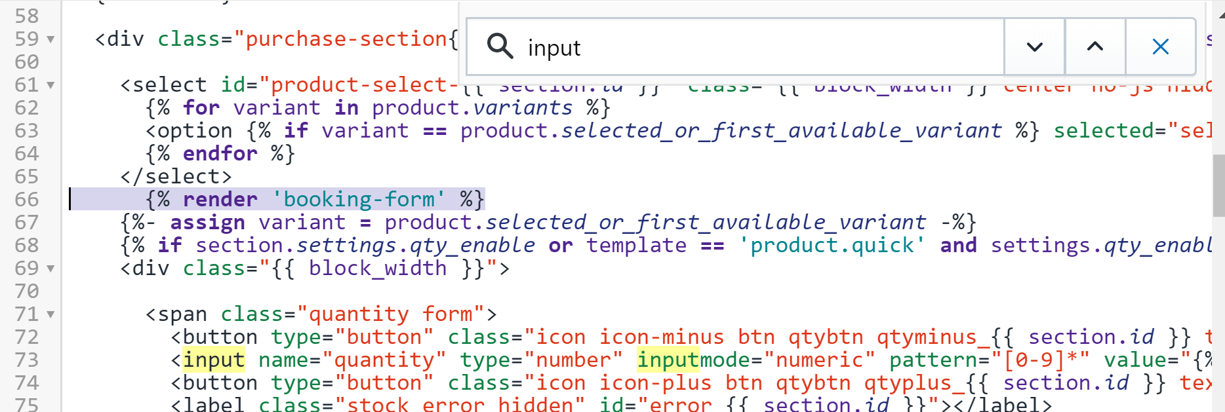The width and height of the screenshot is (1225, 412).
Task: Click line number 70 in gutter
Action: coord(27,291)
